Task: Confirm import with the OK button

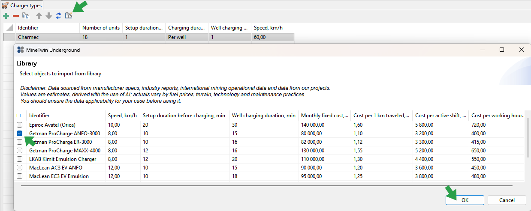Action: click(x=465, y=200)
